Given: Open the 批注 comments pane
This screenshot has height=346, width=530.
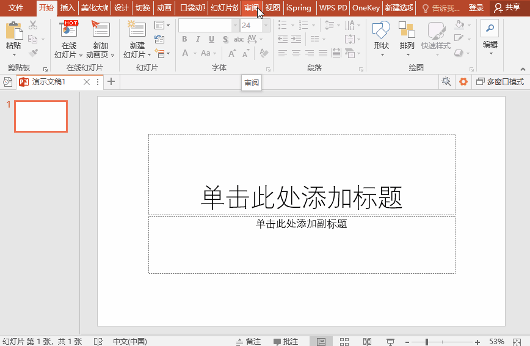Looking at the screenshot, I should [x=286, y=342].
